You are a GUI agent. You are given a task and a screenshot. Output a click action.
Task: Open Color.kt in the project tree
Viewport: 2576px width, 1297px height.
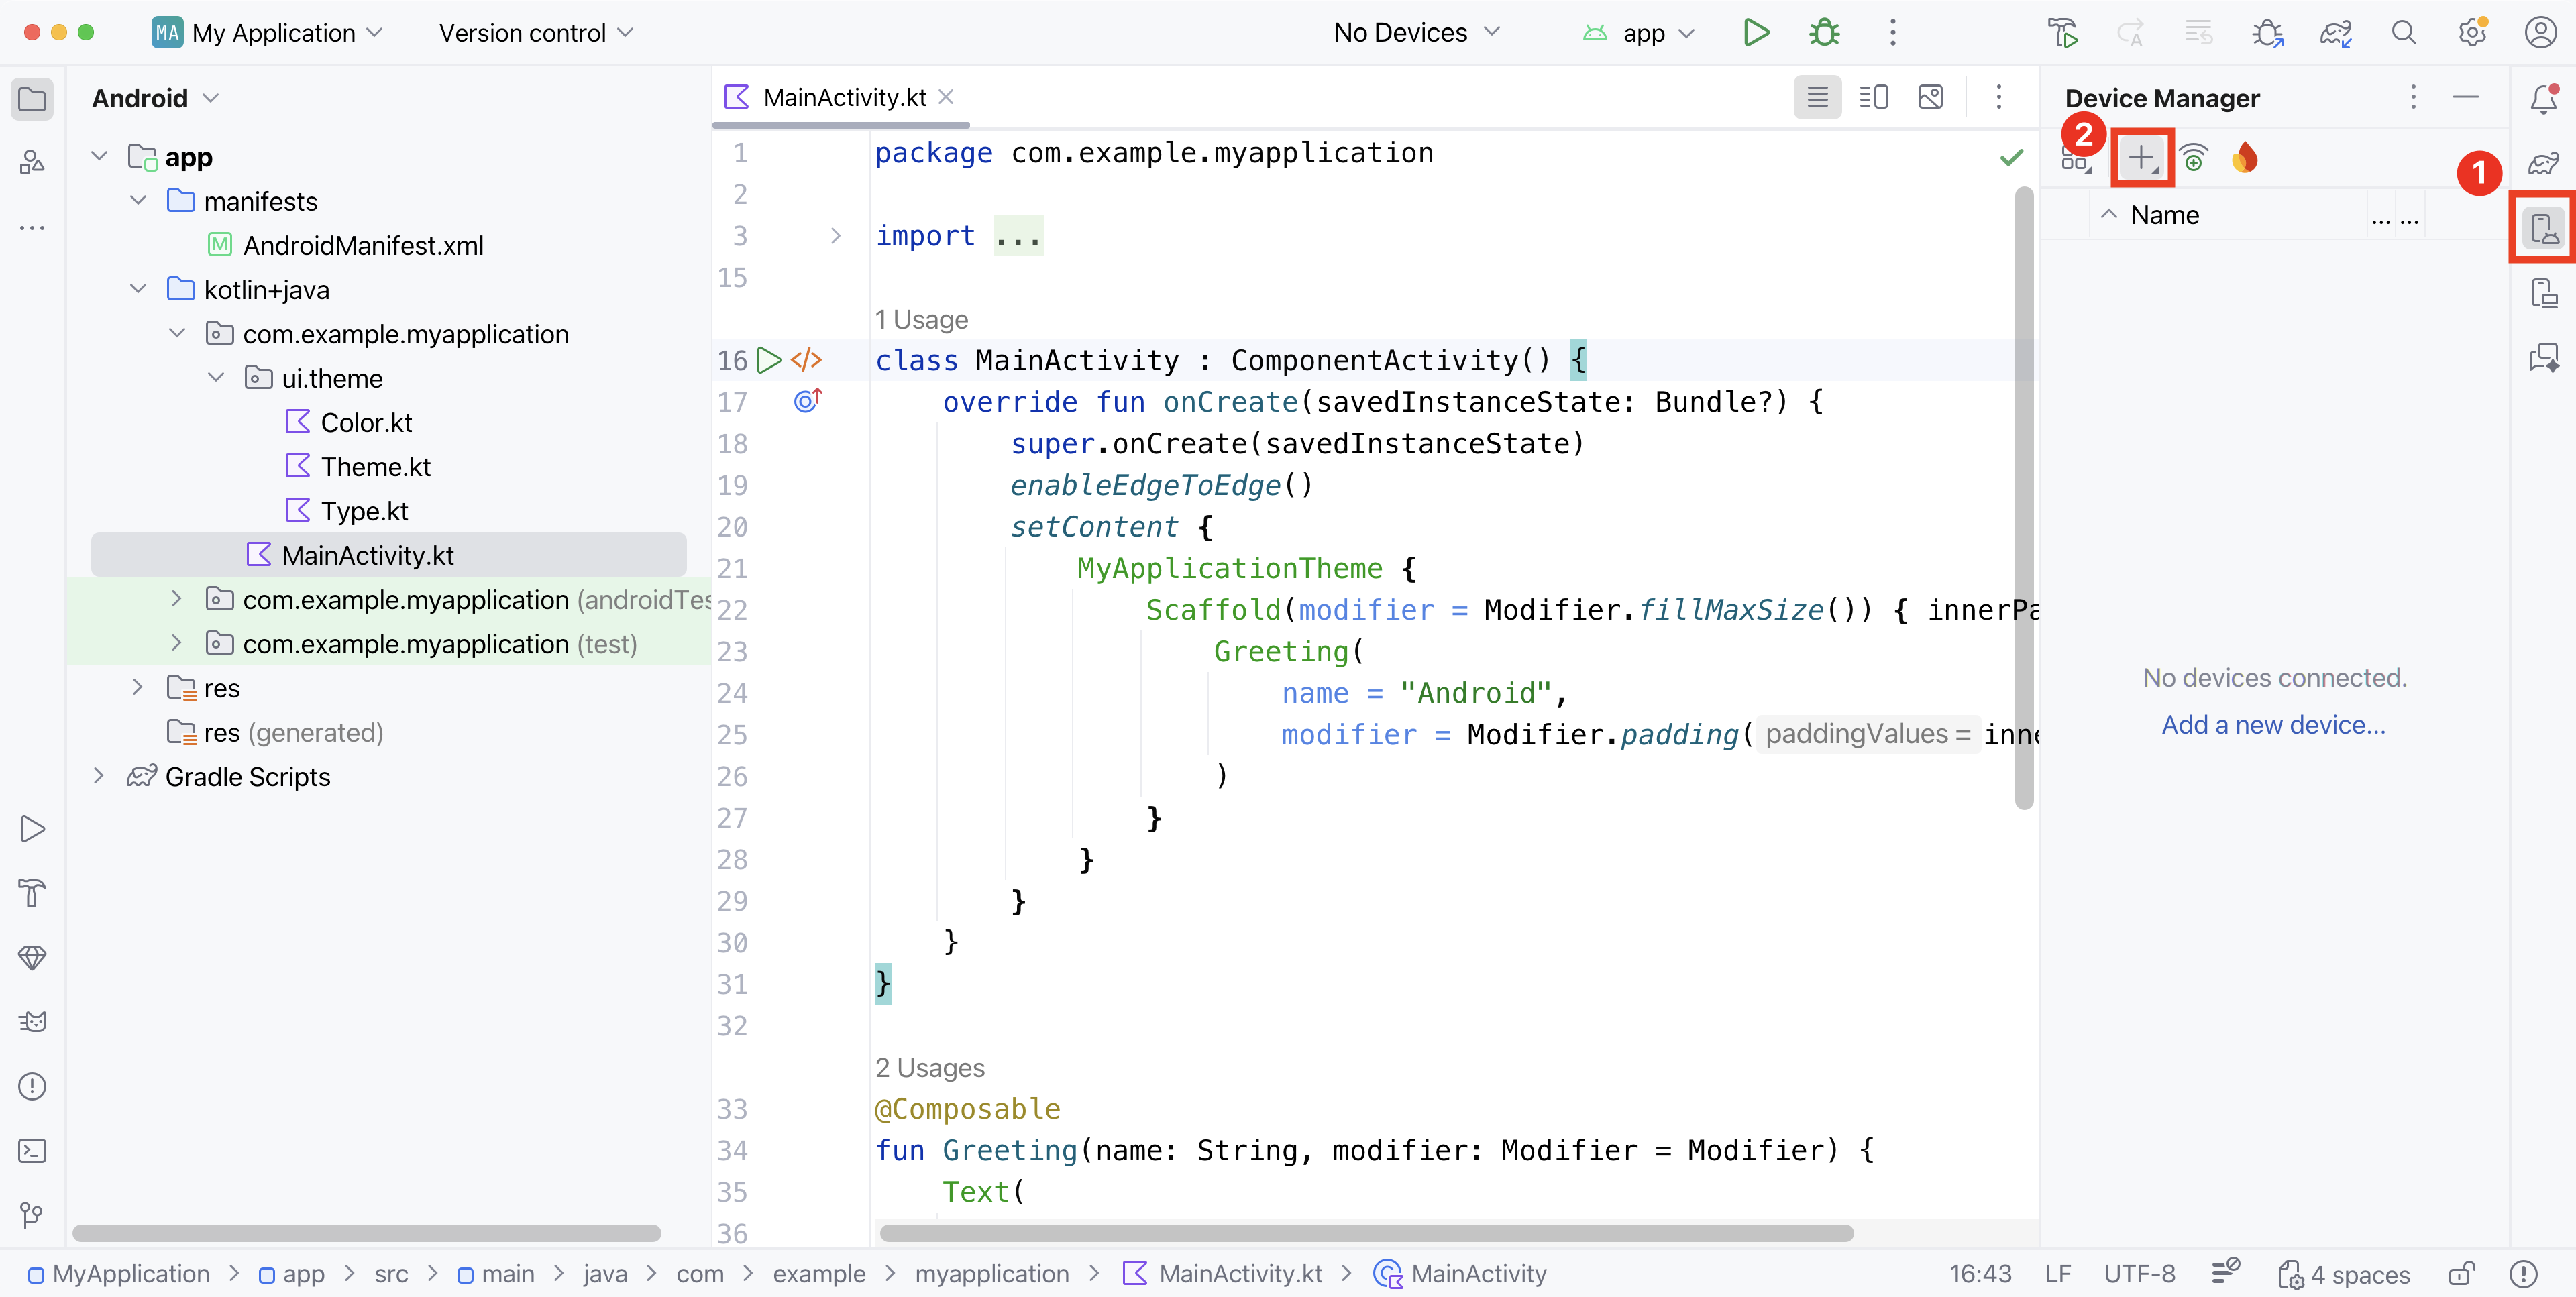tap(365, 422)
